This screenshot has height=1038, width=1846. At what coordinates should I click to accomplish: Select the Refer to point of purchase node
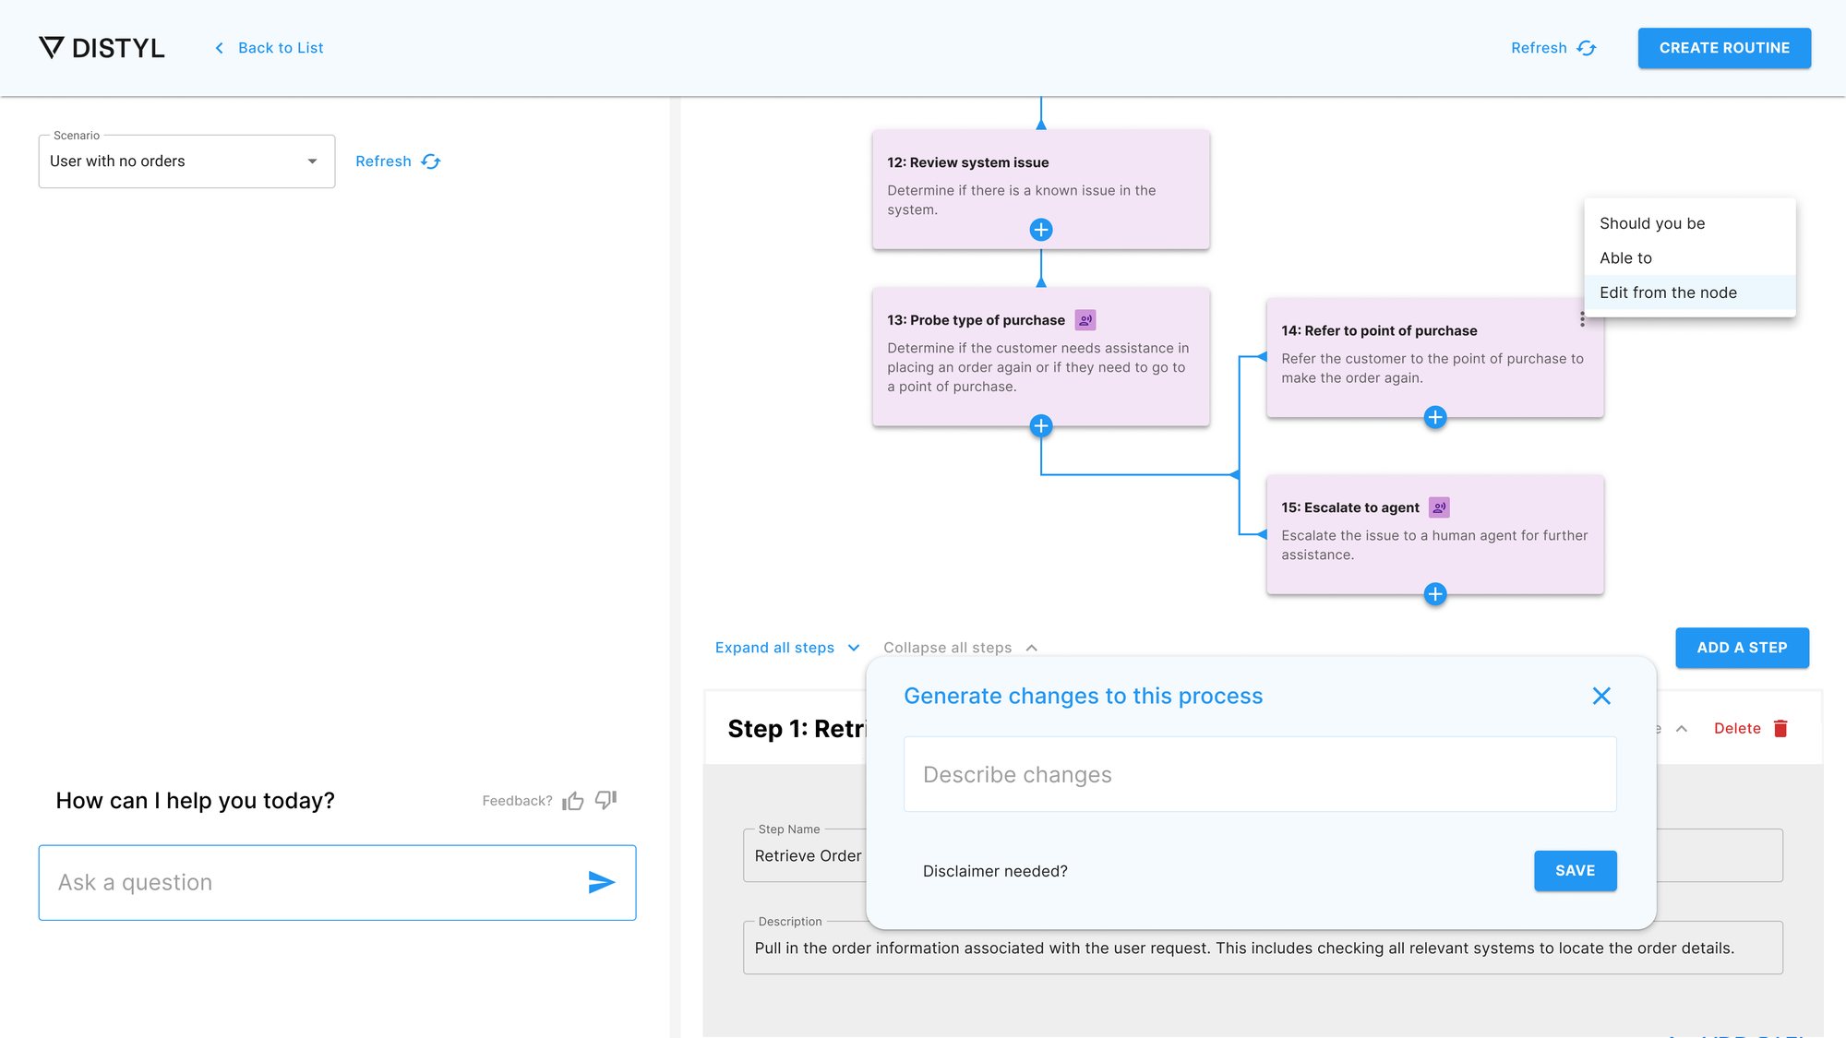pyautogui.click(x=1435, y=357)
